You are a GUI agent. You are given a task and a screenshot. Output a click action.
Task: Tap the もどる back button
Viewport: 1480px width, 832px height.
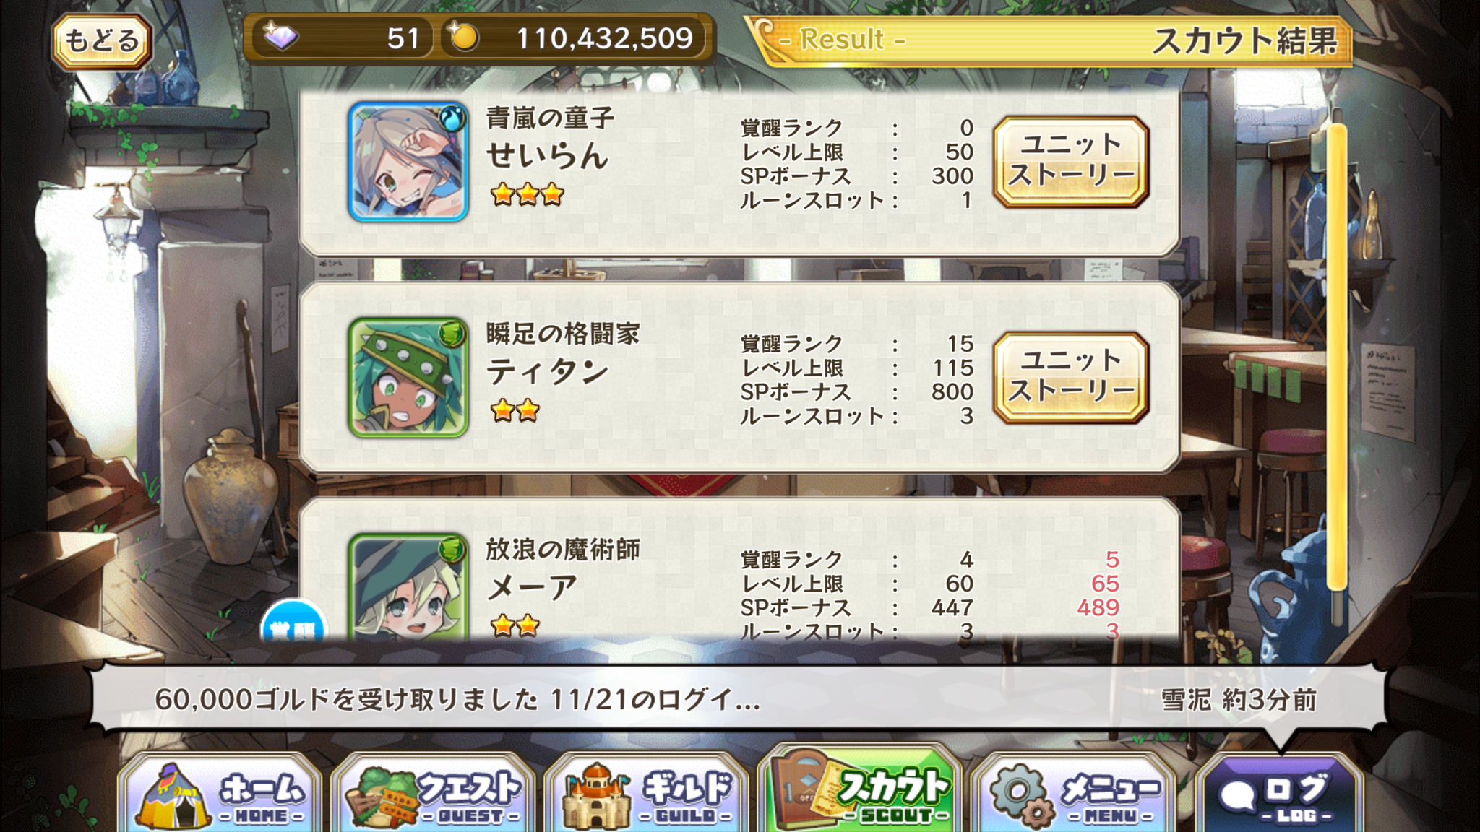[101, 40]
